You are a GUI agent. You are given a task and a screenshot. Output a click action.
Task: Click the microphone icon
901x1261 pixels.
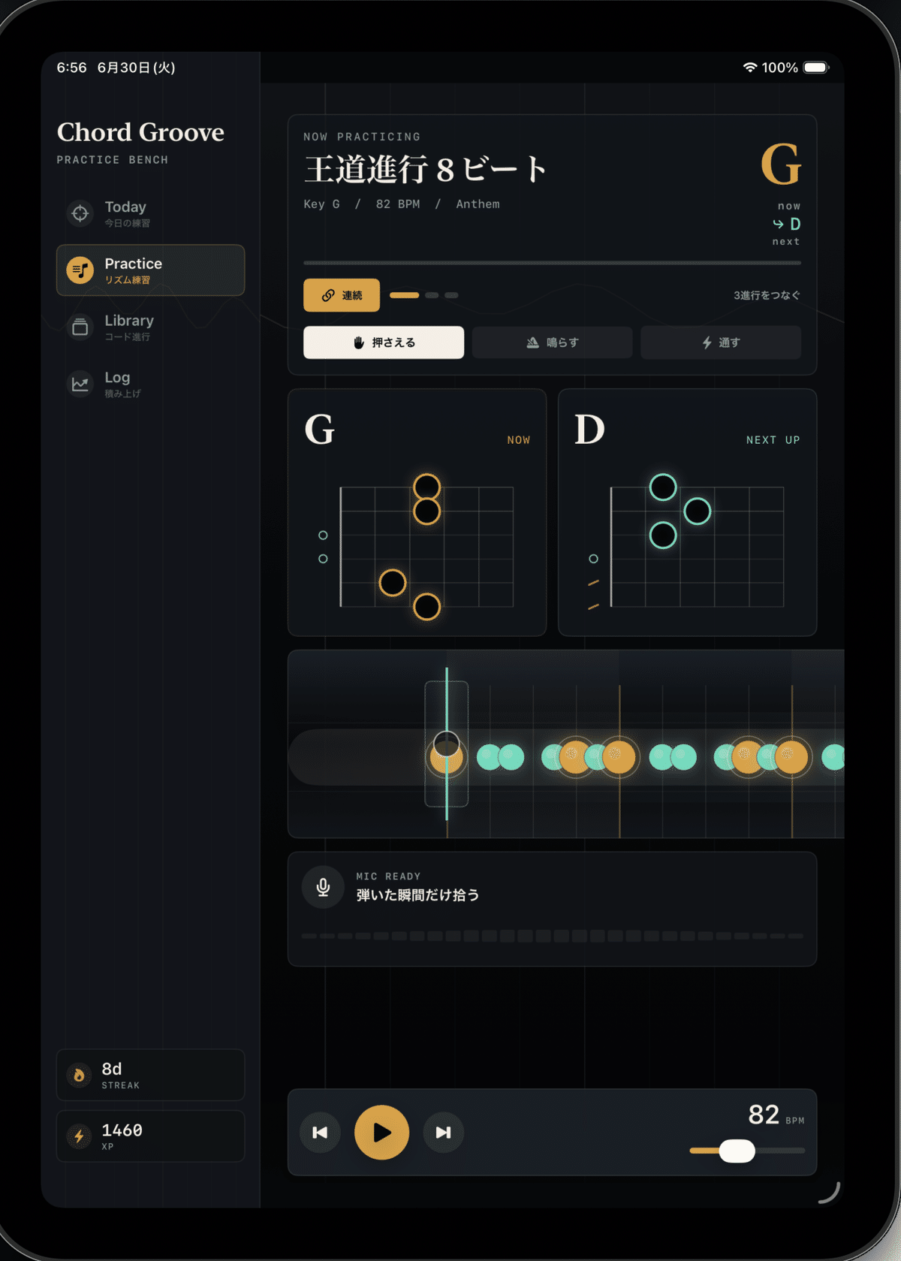(x=323, y=887)
